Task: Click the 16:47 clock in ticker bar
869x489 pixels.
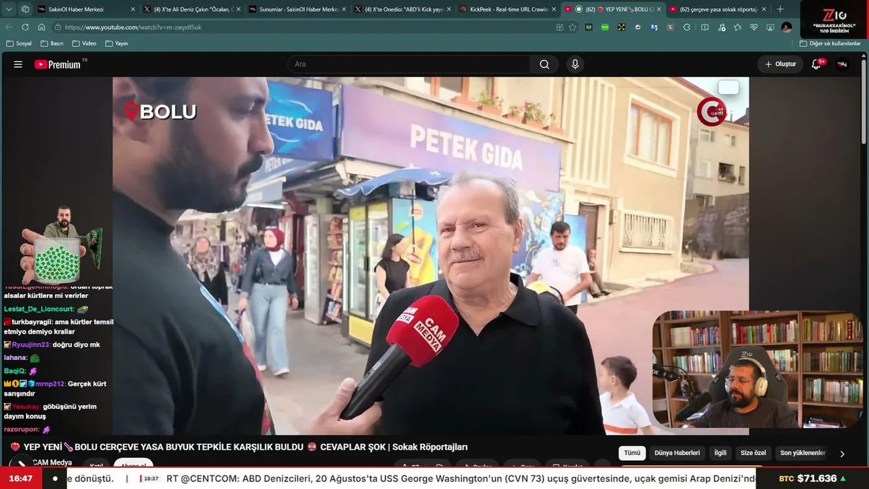Action: [21, 479]
